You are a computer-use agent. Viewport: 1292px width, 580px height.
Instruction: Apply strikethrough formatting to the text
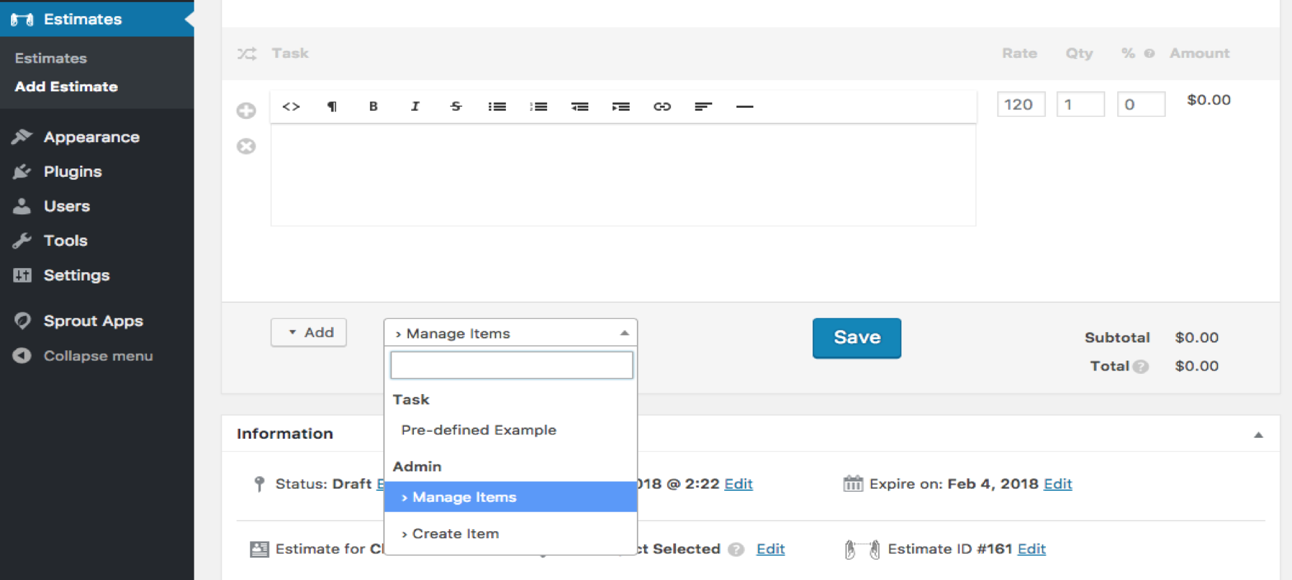[x=456, y=107]
